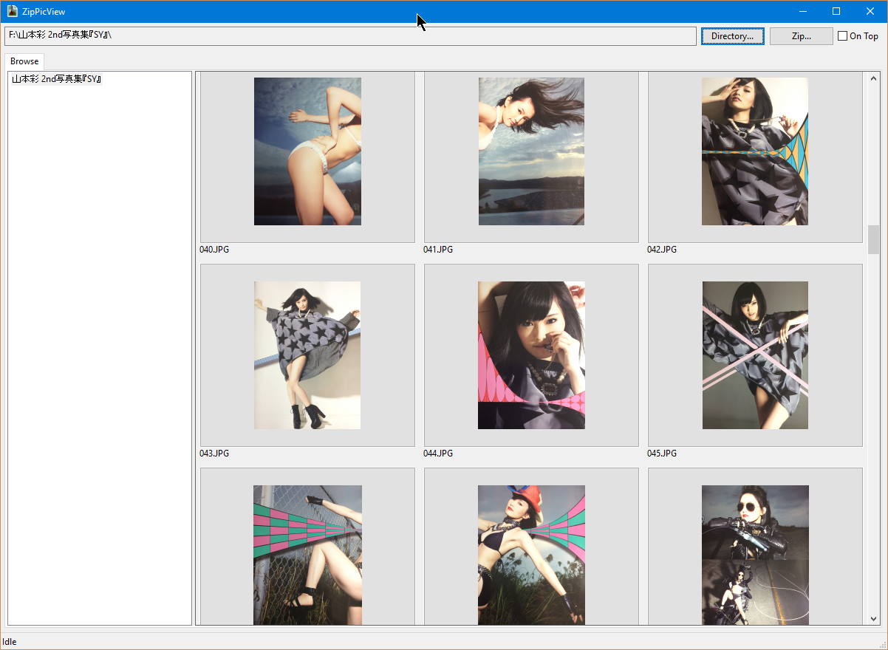Open thumbnail 044.JPG

pyautogui.click(x=531, y=355)
